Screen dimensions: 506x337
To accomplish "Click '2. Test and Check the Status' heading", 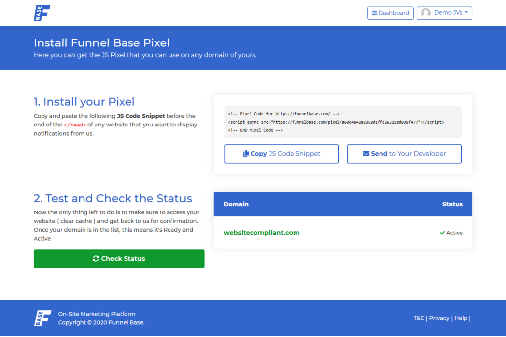I will click(113, 198).
